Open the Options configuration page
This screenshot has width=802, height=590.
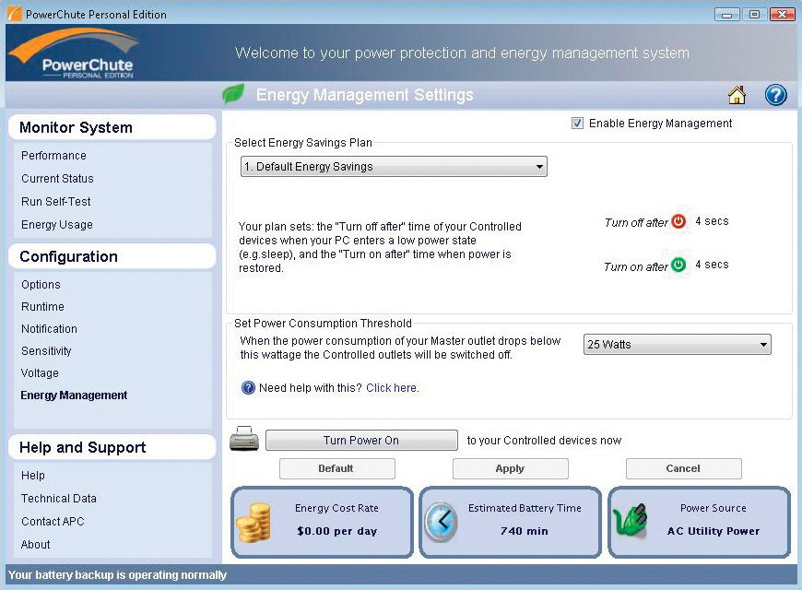[x=41, y=285]
